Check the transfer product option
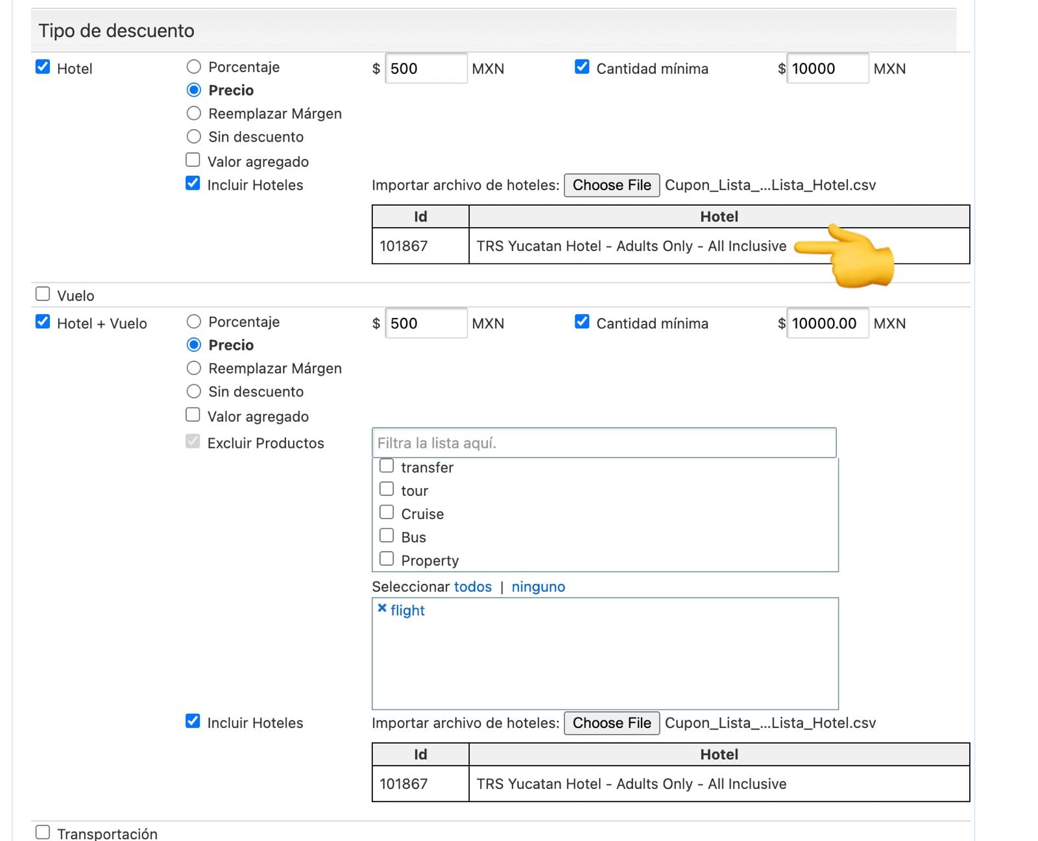 tap(387, 466)
